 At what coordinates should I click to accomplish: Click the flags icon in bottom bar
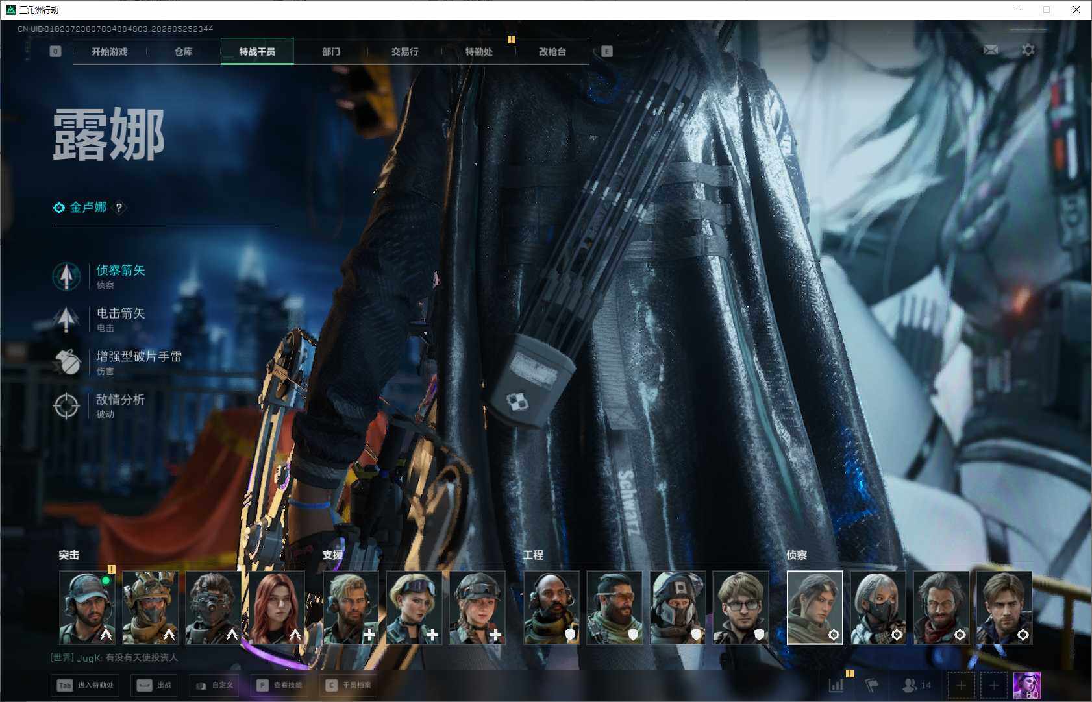coord(872,685)
